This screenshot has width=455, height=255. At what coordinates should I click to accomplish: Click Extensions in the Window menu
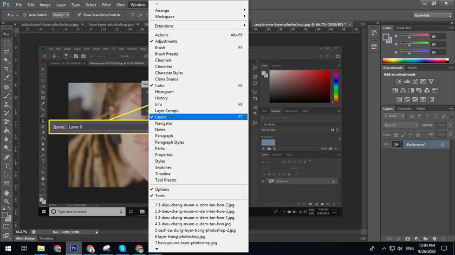pos(198,26)
